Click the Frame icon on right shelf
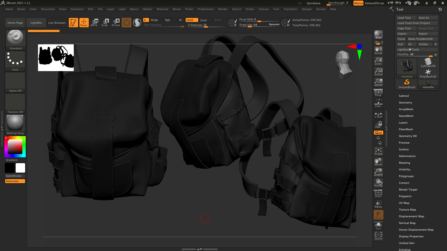Image resolution: width=447 pixels, height=251 pixels. pyautogui.click(x=378, y=151)
